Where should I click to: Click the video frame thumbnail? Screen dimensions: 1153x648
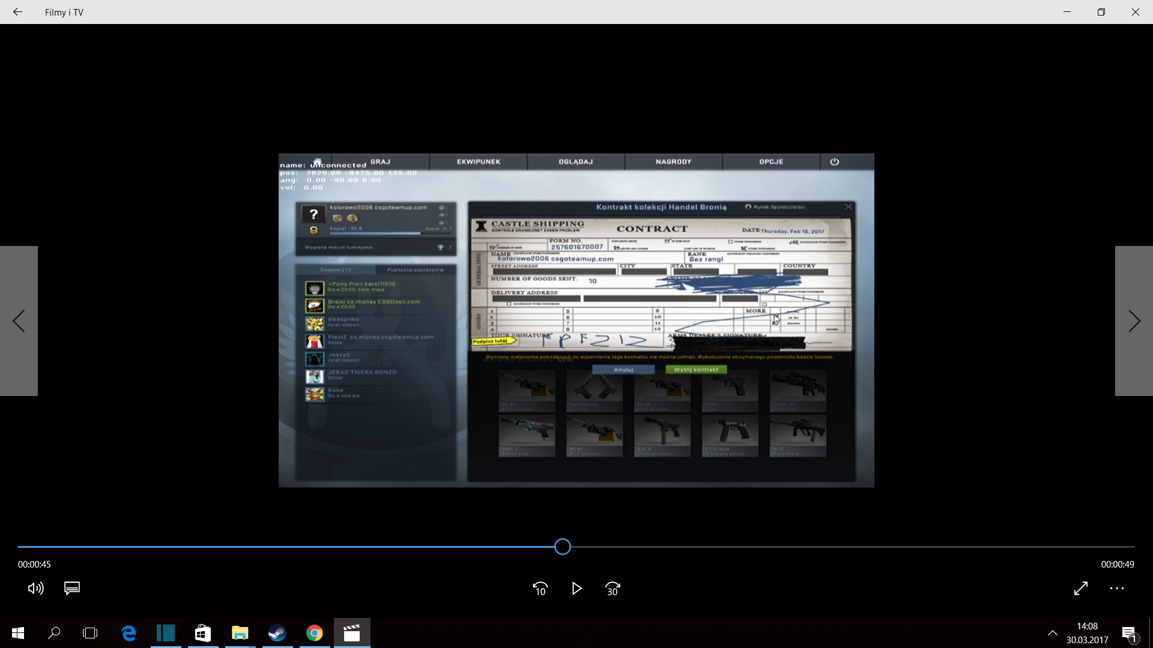576,320
